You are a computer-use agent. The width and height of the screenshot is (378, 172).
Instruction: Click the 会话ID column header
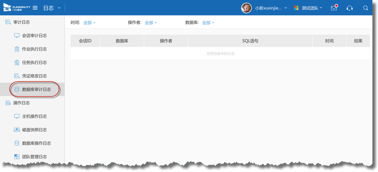click(x=85, y=41)
